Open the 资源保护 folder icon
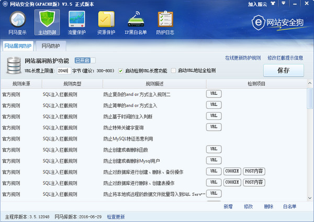The width and height of the screenshot is (314, 222). (x=106, y=23)
